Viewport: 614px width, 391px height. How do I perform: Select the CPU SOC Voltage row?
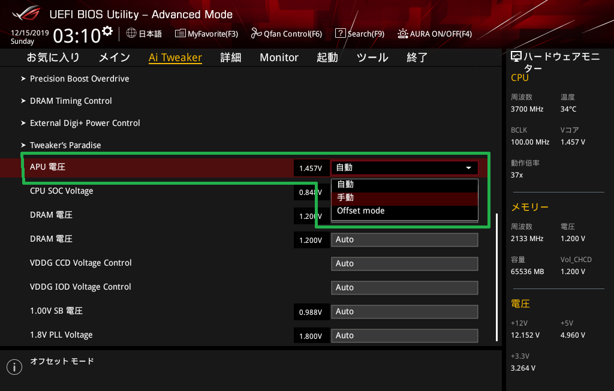click(62, 191)
